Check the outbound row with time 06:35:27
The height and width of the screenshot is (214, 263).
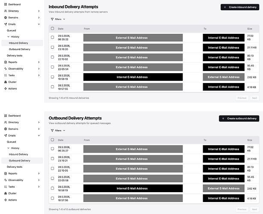coord(53,149)
